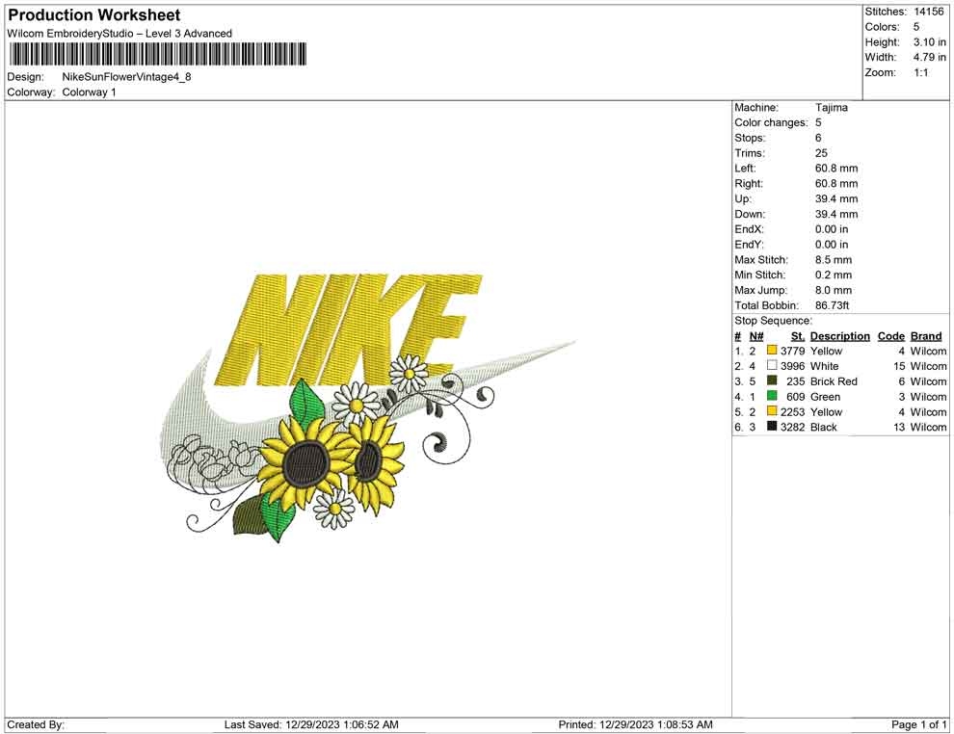Click the Brick Red swatch for thread 235
The height and width of the screenshot is (734, 954).
point(772,380)
